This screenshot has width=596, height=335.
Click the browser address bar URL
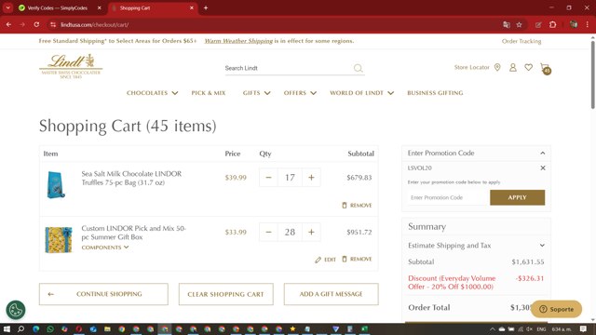click(x=95, y=25)
